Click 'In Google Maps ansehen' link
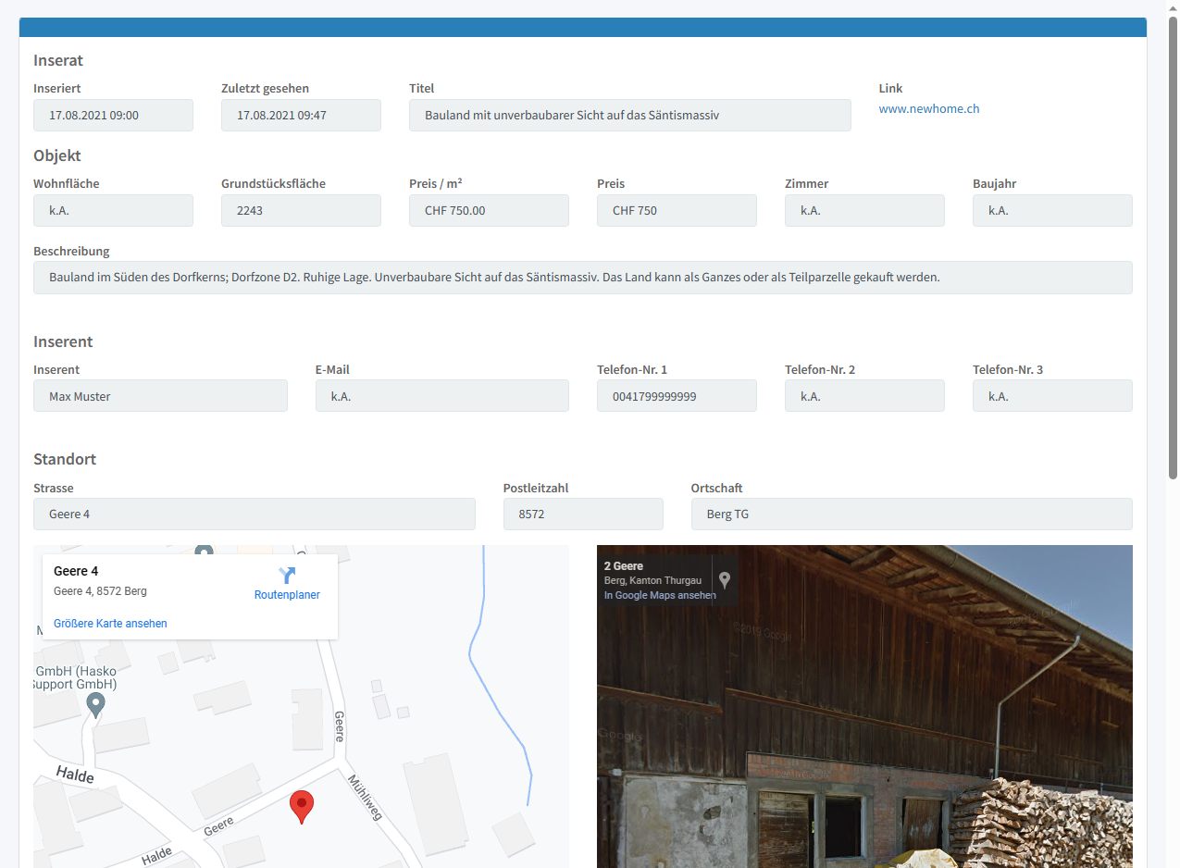Screen dimensions: 1180x868 [659, 596]
